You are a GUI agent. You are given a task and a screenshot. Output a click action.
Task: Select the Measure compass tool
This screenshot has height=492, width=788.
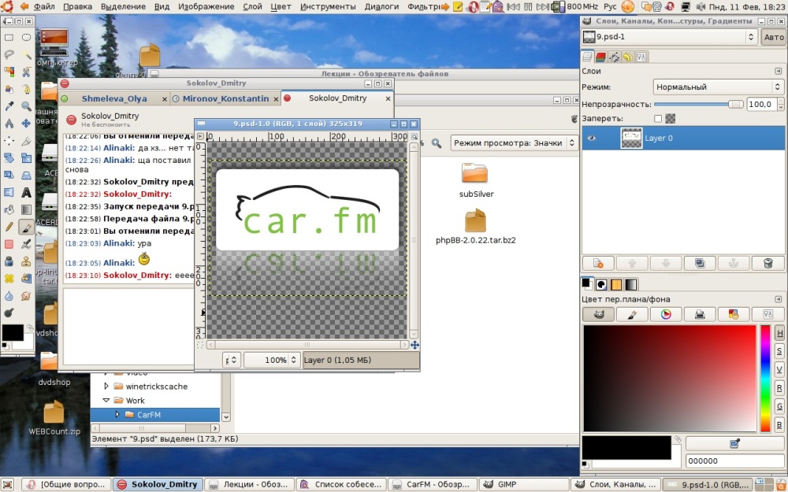9,123
